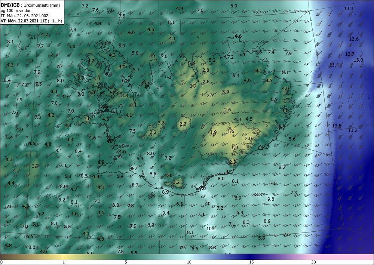374x265 pixels.
Task: Click the map value '13.3'
Action: click(349, 9)
